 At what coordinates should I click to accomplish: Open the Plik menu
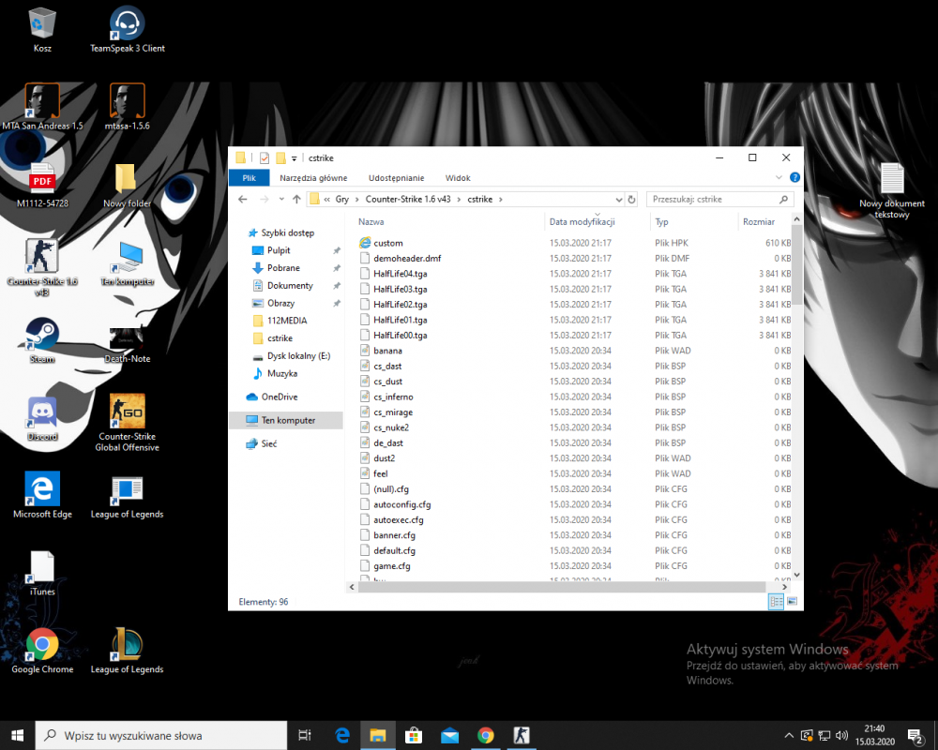pos(249,177)
